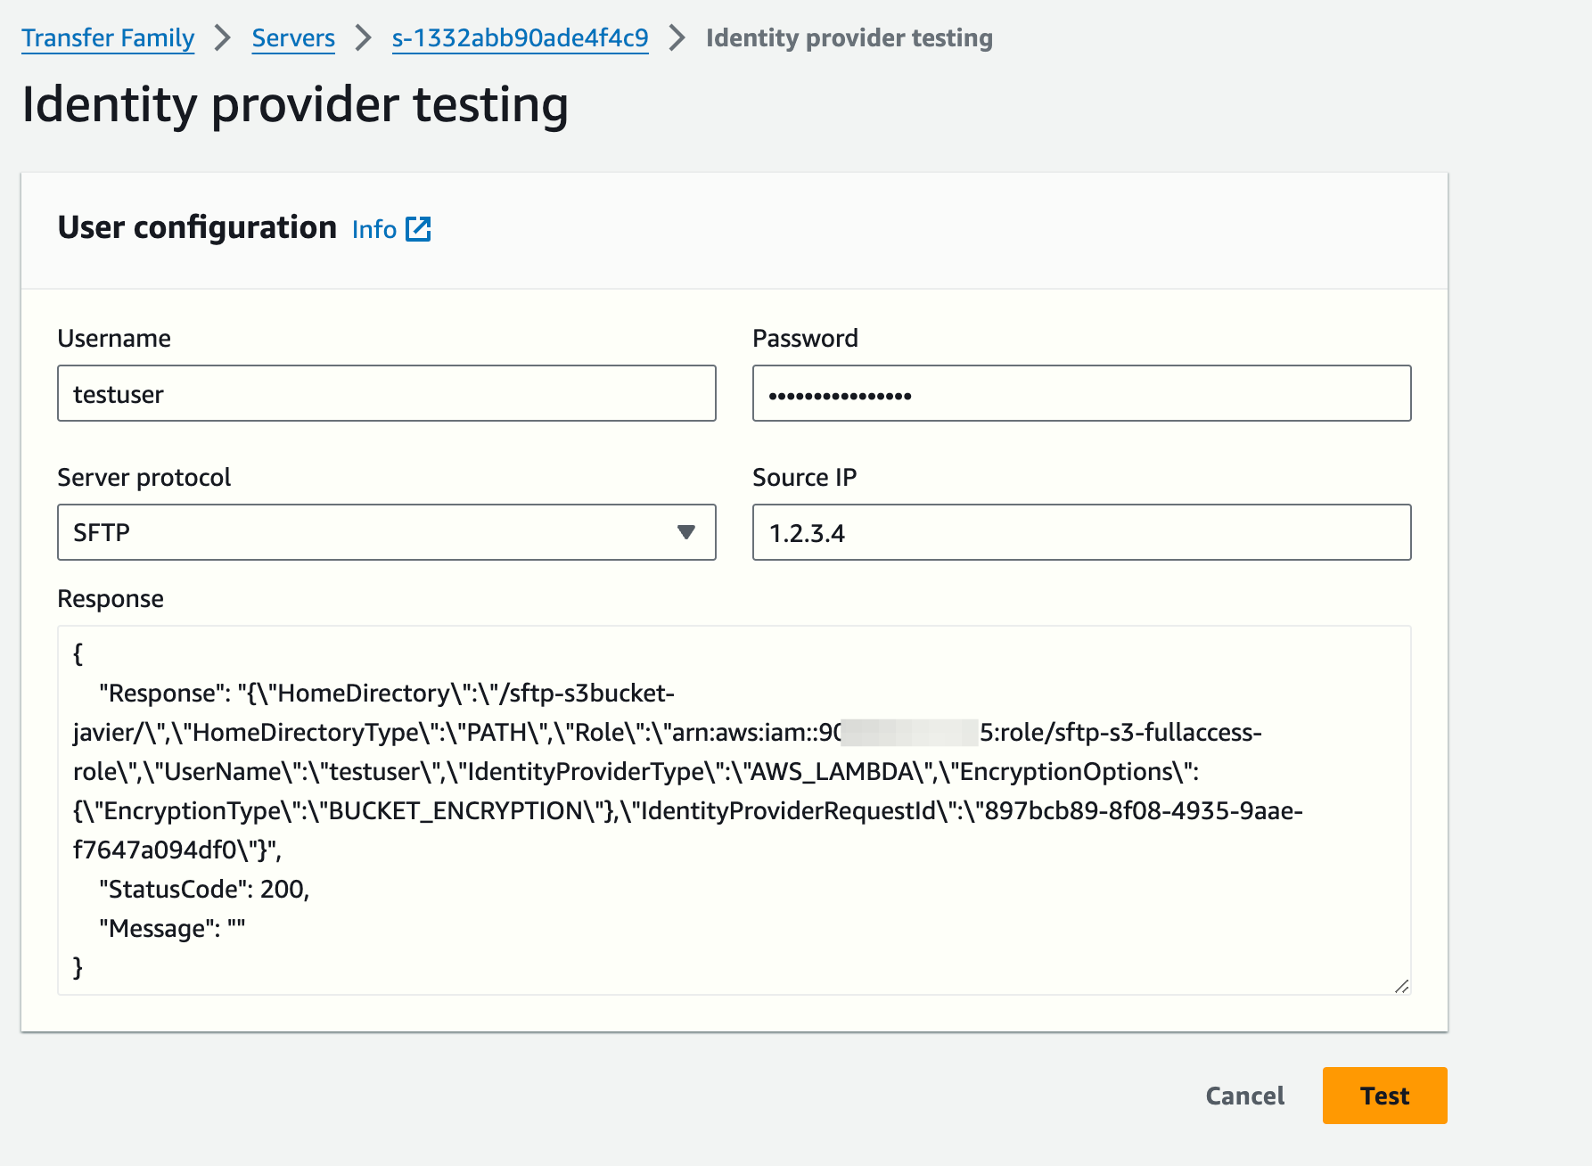Image resolution: width=1592 pixels, height=1166 pixels.
Task: Open server s-1332abb90ade4f4c9 details
Action: coord(520,38)
